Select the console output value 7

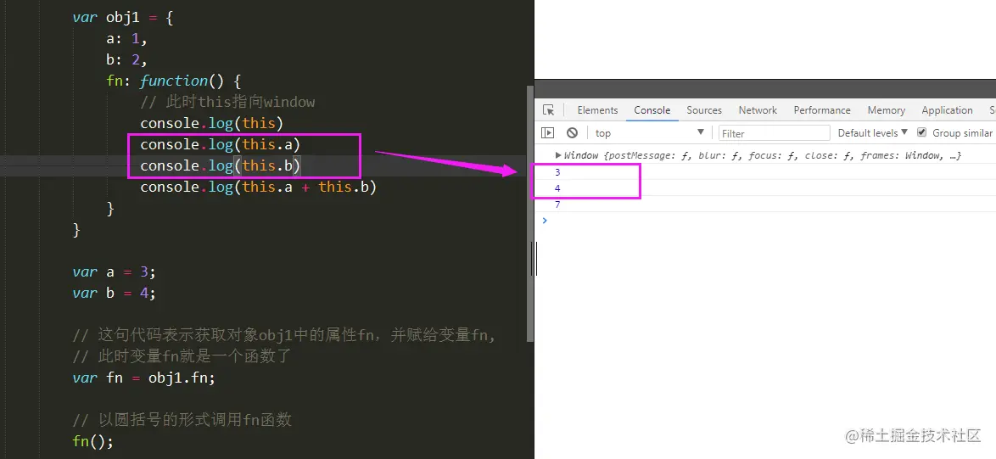(557, 204)
